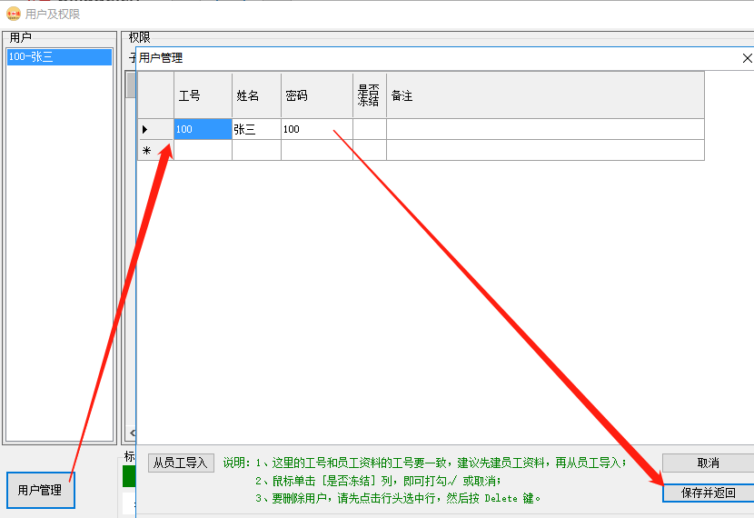
Task: Click the 工号 column header
Action: coord(203,95)
